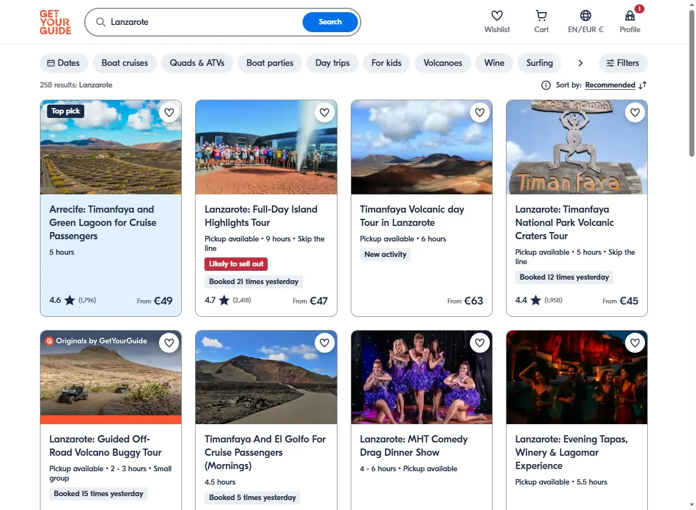The height and width of the screenshot is (510, 696).
Task: Click the red notification badge on Profile
Action: [x=639, y=9]
